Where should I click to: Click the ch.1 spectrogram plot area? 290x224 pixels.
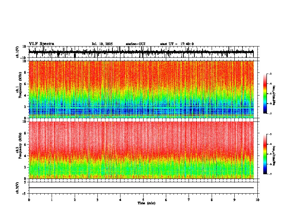(x=141, y=89)
